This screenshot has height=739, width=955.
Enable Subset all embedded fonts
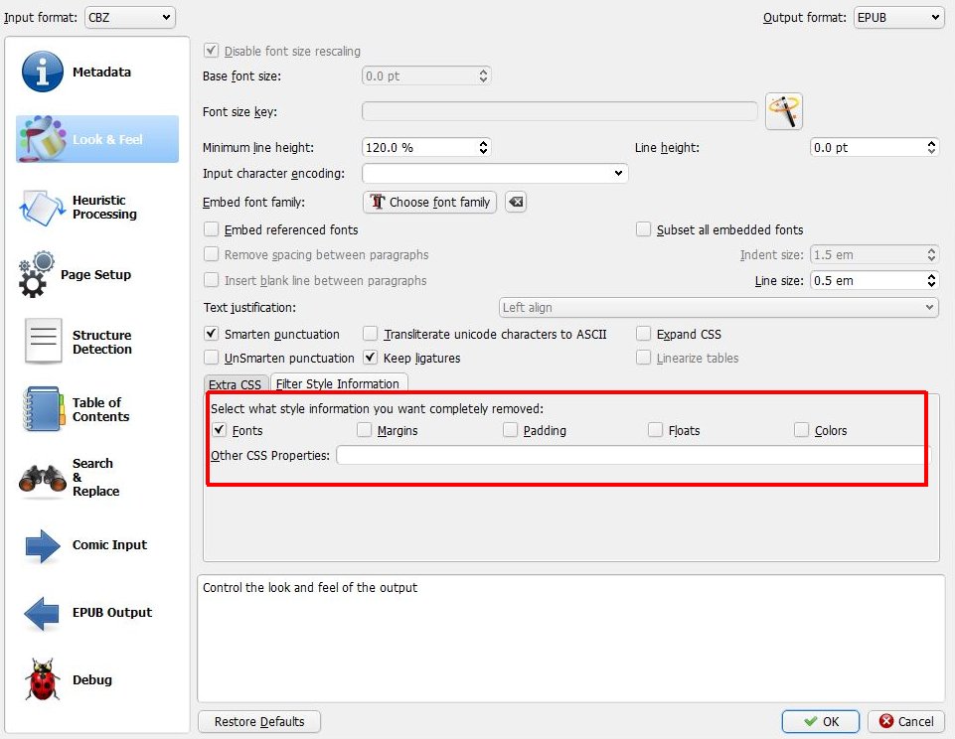(x=643, y=229)
